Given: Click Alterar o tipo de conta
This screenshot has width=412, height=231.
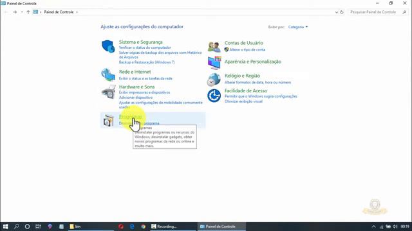Looking at the screenshot, I should 247,49.
